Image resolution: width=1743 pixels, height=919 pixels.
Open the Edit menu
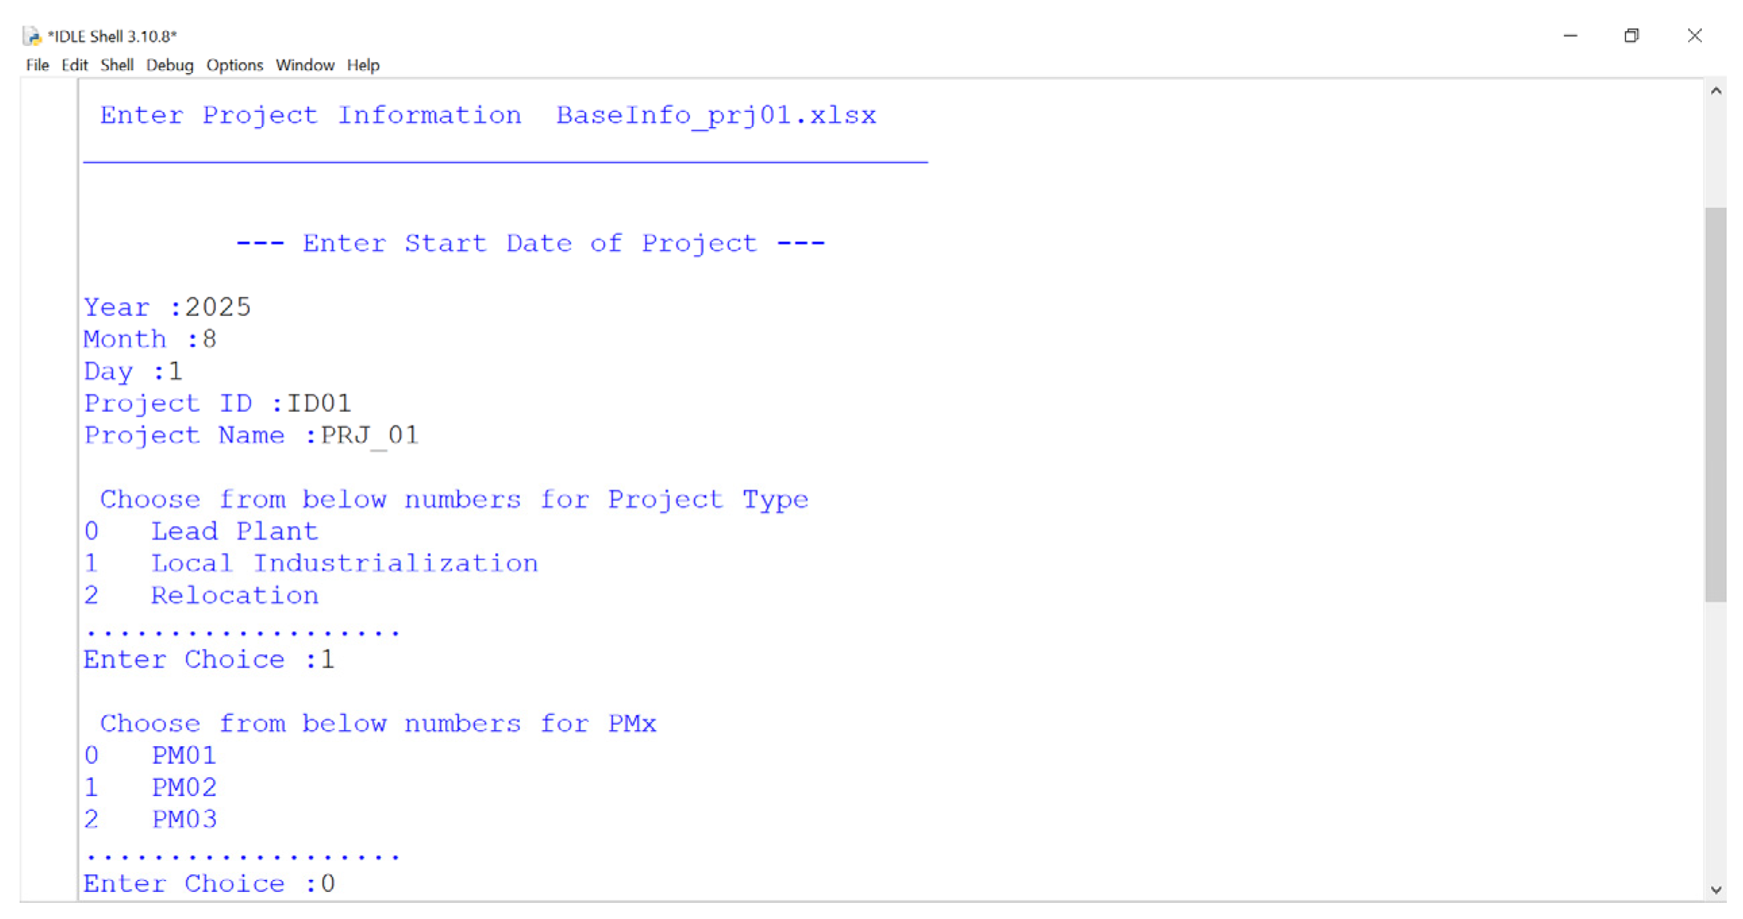(74, 65)
